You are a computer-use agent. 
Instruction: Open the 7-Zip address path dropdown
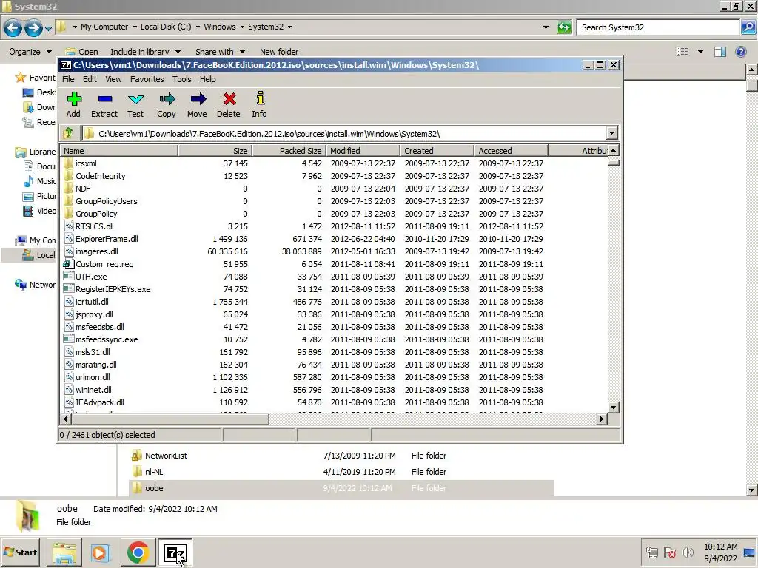point(611,133)
